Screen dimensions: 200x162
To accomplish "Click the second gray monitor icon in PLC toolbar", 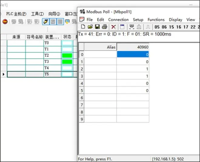I will tap(21, 21).
